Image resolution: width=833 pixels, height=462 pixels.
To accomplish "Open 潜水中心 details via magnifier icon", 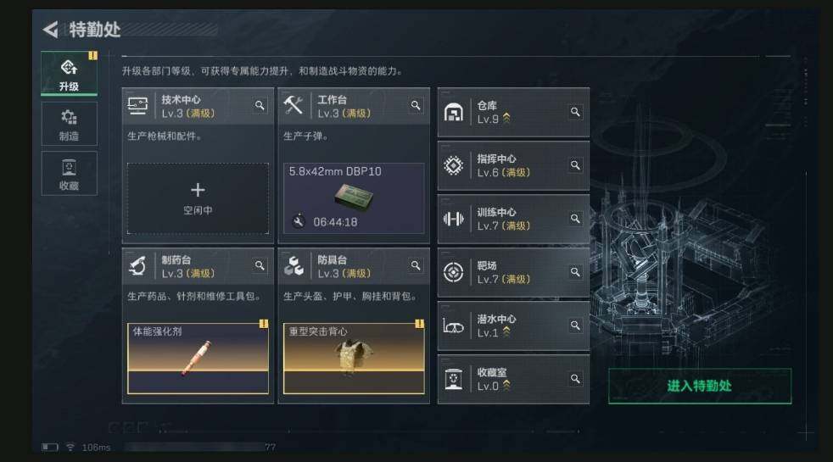I will pos(575,325).
